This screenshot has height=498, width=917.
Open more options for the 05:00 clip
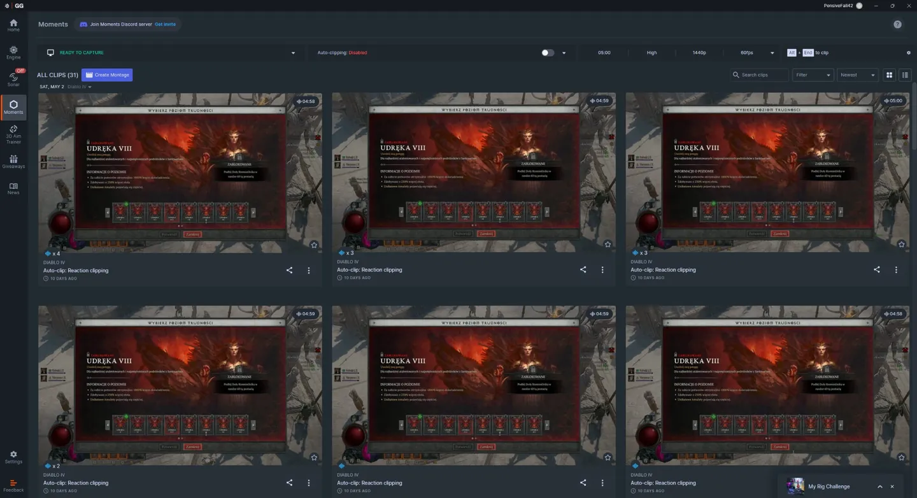896,269
